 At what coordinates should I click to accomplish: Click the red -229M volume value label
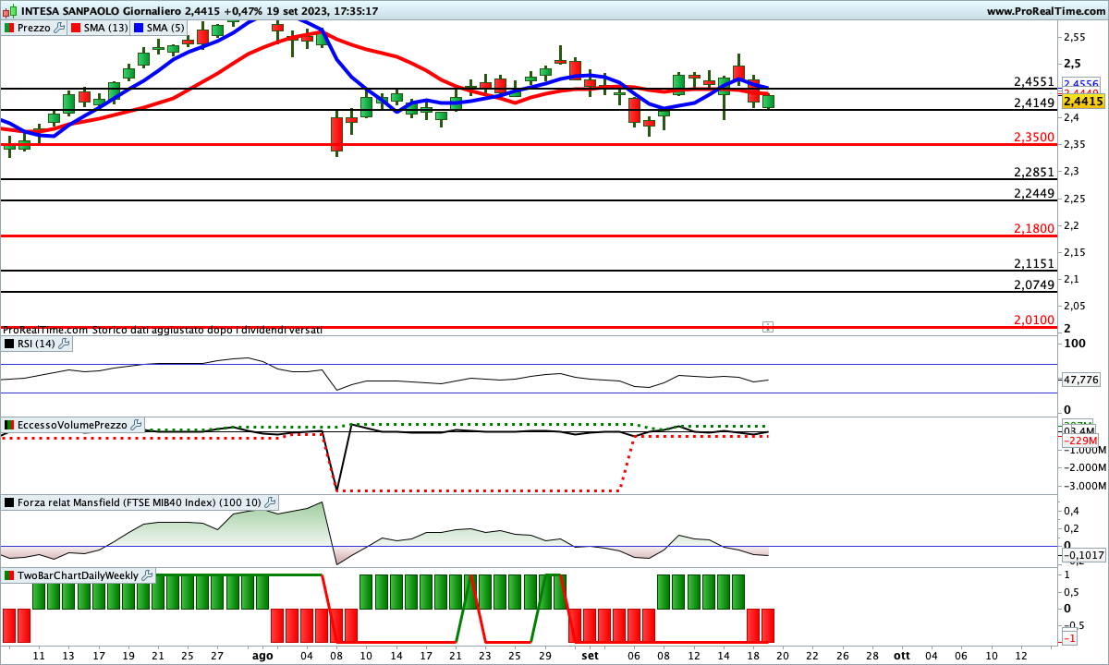click(1079, 441)
